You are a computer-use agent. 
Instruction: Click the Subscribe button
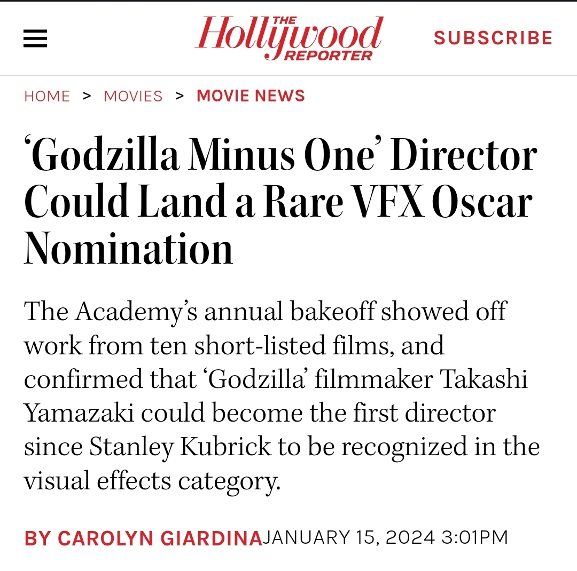pos(493,38)
